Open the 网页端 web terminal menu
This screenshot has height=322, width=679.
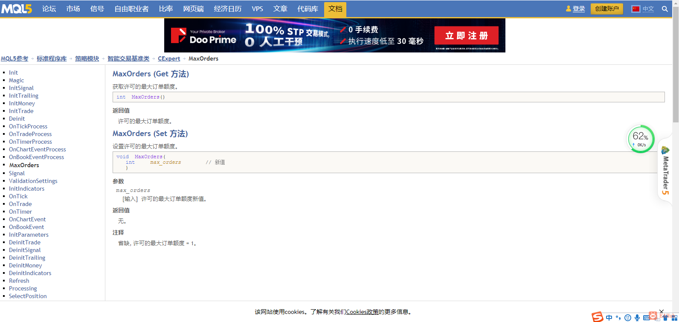point(193,9)
